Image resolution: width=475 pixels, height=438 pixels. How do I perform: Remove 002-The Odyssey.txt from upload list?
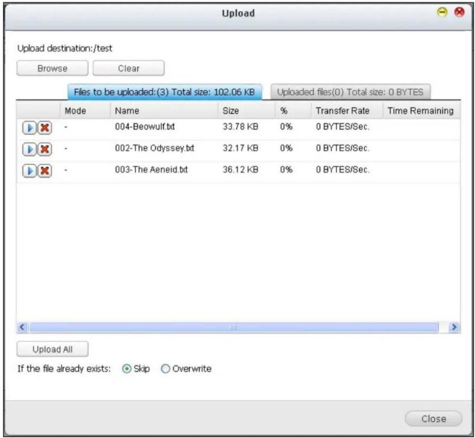(x=44, y=149)
